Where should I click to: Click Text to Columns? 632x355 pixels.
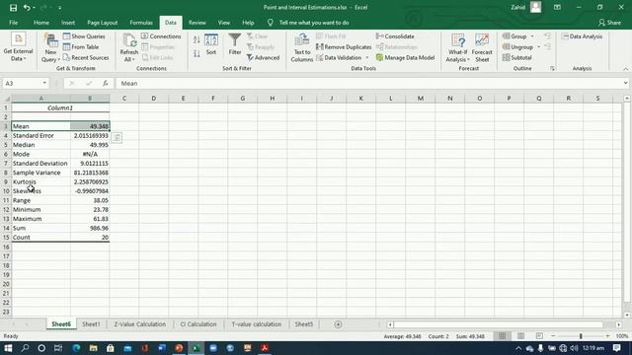301,48
